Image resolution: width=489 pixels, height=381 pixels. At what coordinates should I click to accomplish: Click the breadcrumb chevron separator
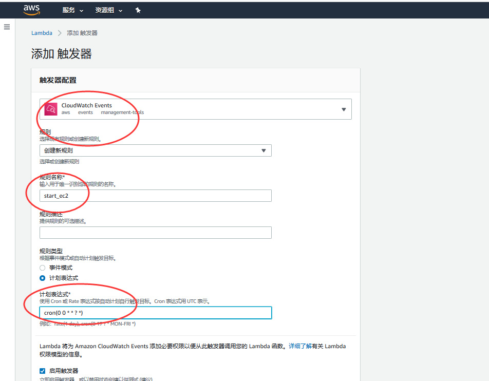[60, 33]
